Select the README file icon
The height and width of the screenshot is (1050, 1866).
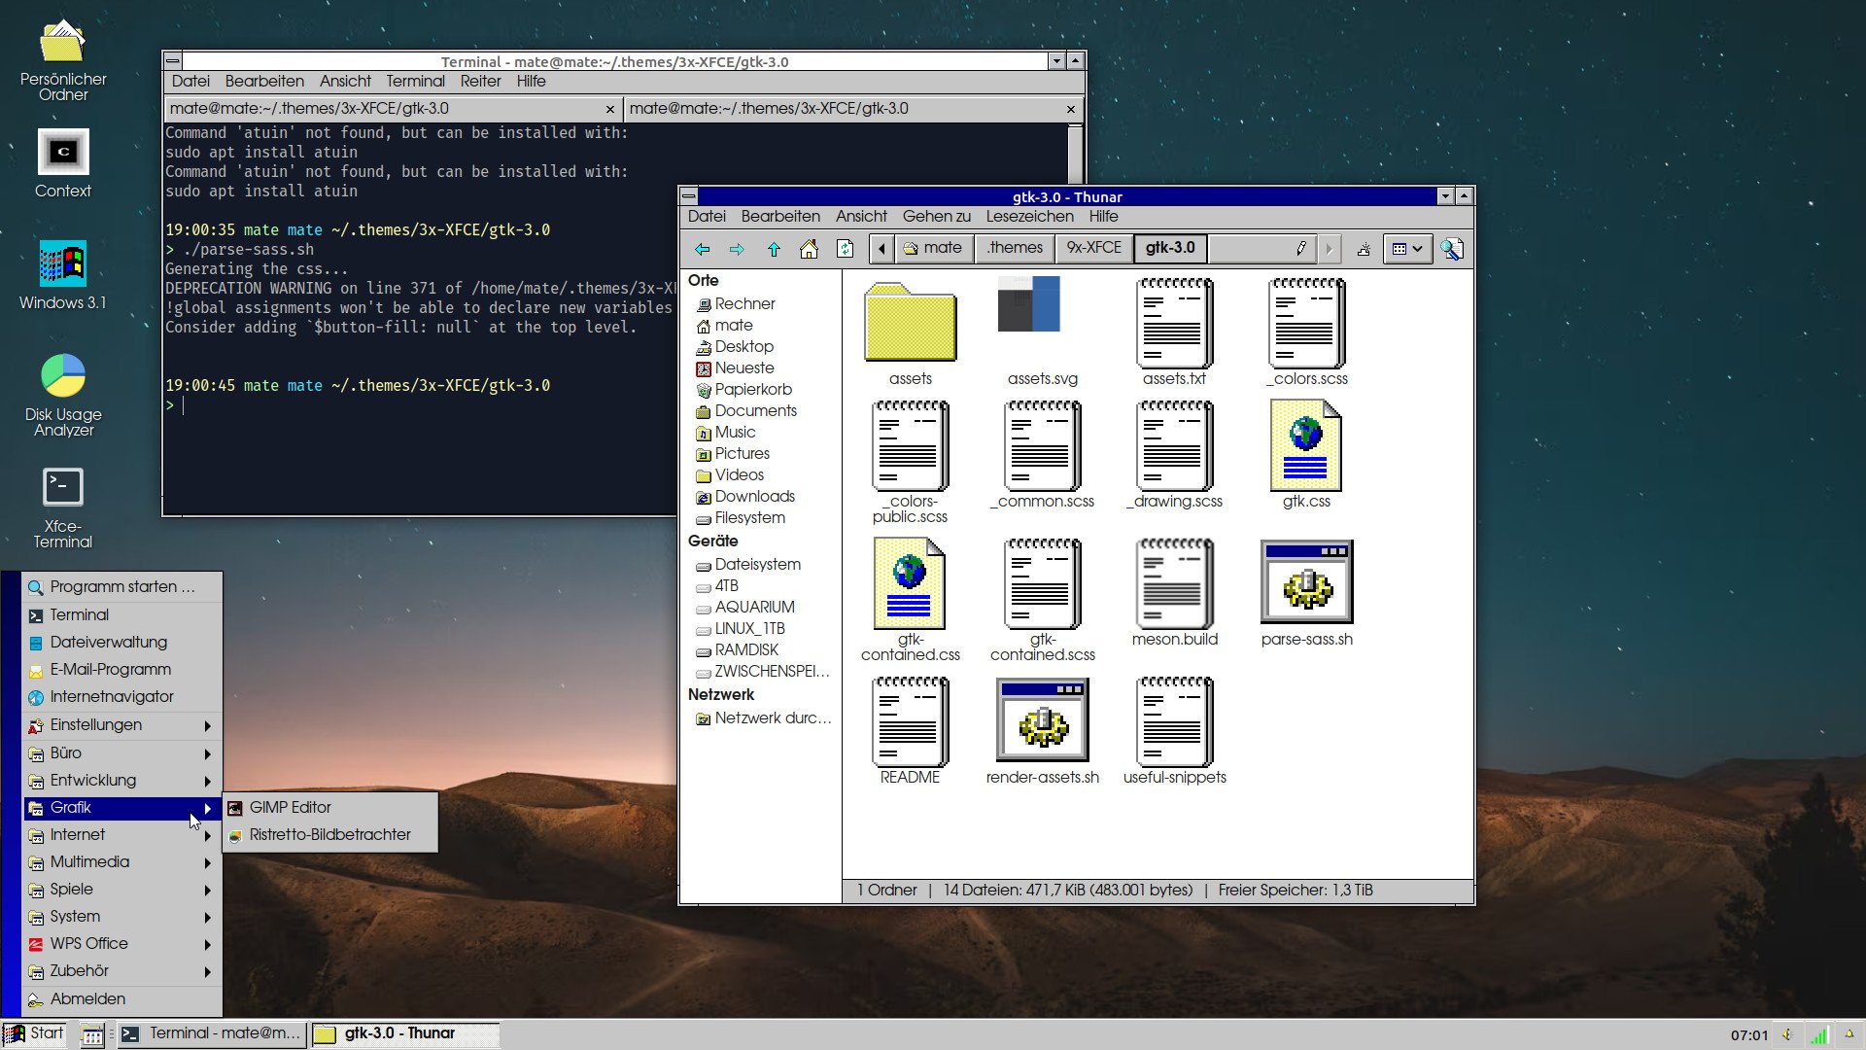(x=910, y=722)
